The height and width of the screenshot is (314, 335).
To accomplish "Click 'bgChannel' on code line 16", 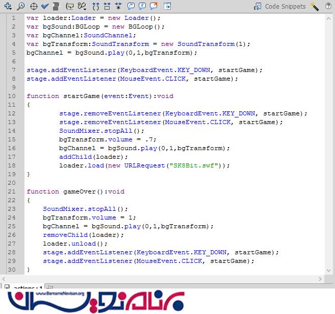I will click(78, 148).
